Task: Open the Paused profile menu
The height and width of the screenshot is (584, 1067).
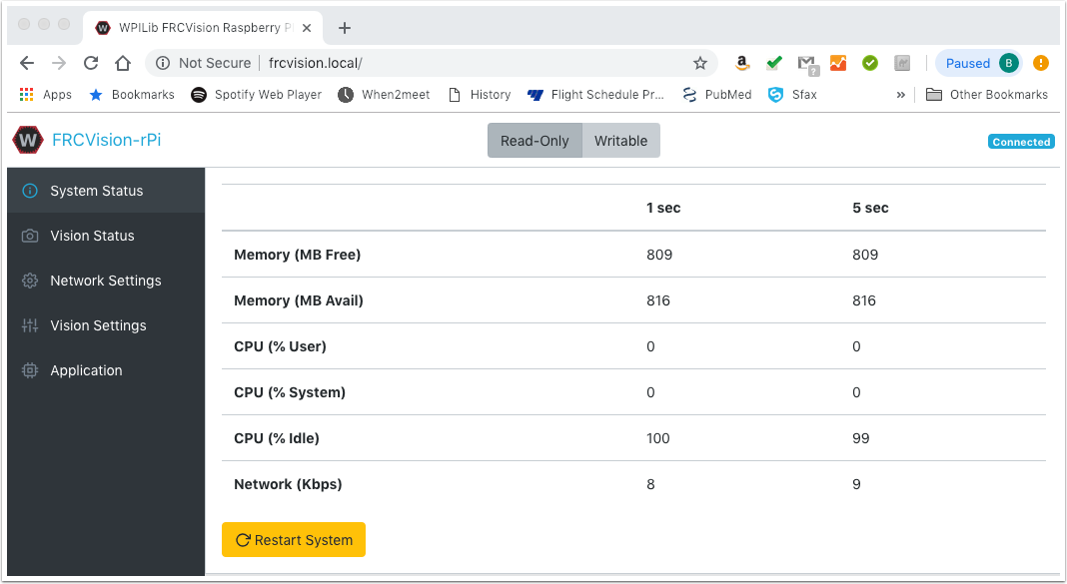Action: [x=979, y=63]
